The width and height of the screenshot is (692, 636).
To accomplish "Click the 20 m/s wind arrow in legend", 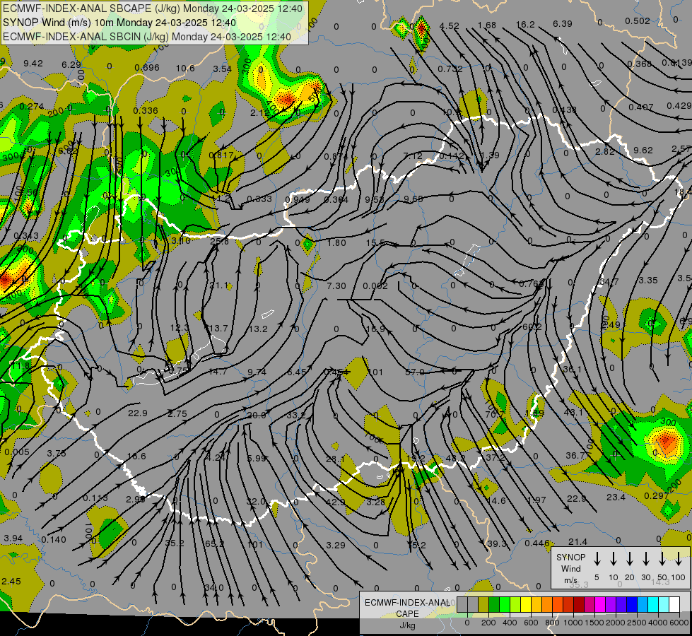I will tap(629, 558).
